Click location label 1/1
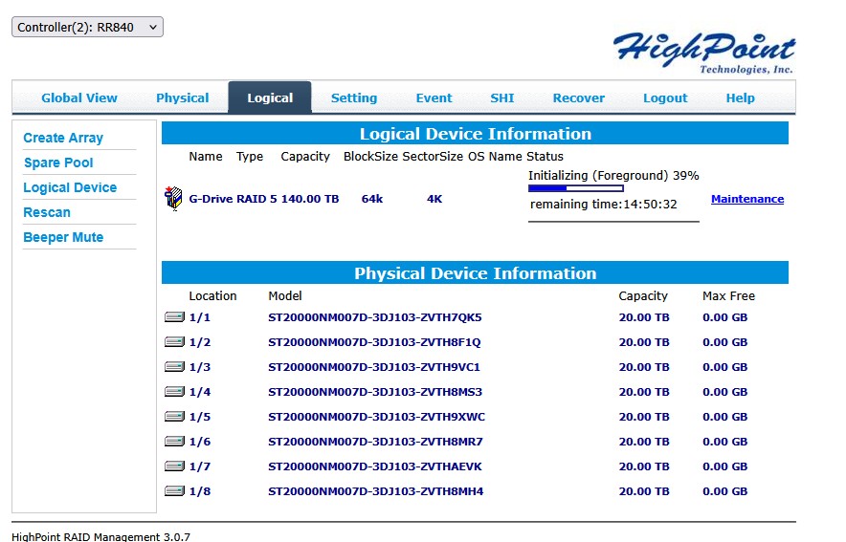The width and height of the screenshot is (846, 542). point(200,317)
